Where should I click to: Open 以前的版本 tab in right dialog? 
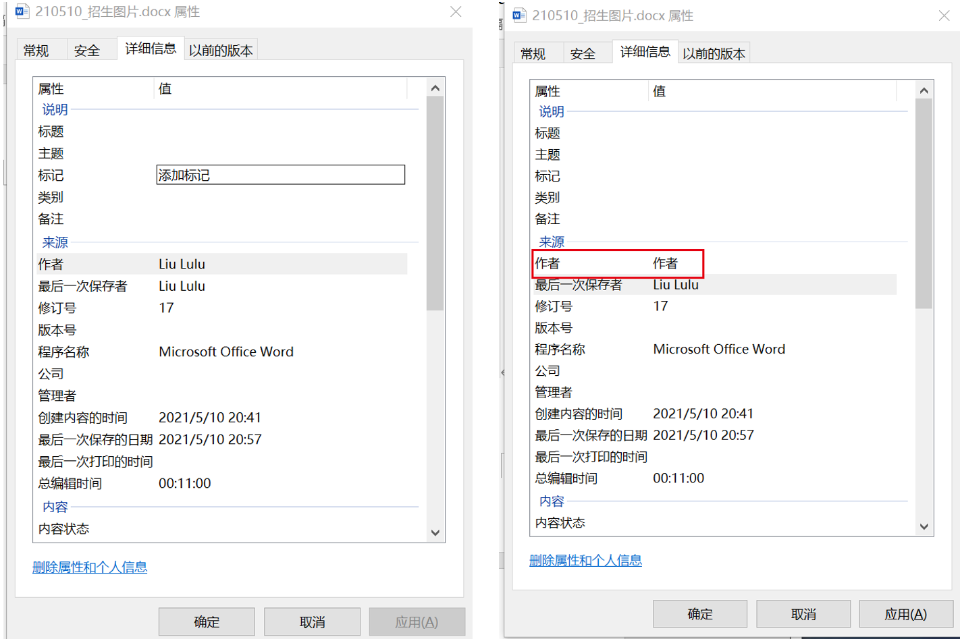[x=714, y=54]
